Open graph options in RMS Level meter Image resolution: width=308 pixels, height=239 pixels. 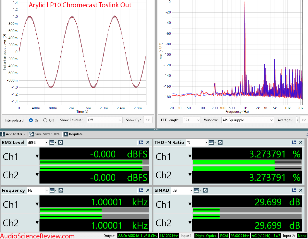click(53, 142)
